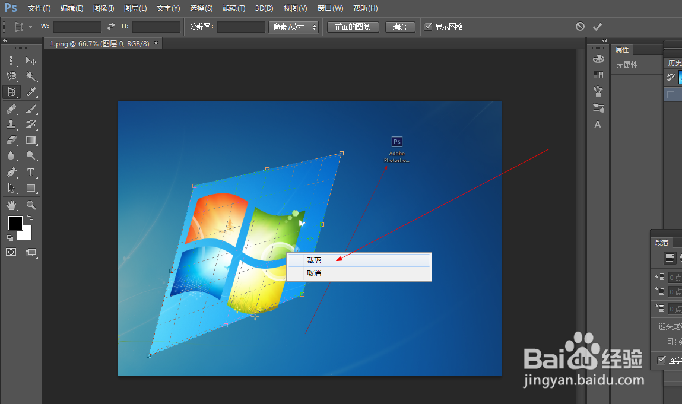Screen dimensions: 682x404
Task: Click the Clear button
Action: [x=399, y=27]
